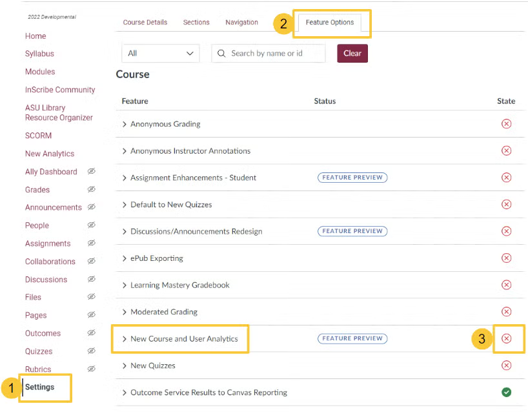
Task: Enable the ePub Exporting state toggle
Action: tap(506, 258)
